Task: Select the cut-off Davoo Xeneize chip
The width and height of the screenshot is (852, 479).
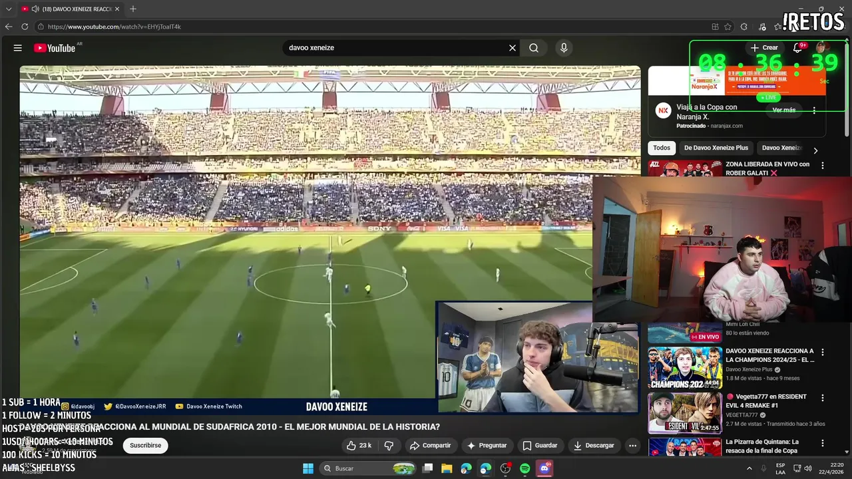Action: [x=782, y=148]
